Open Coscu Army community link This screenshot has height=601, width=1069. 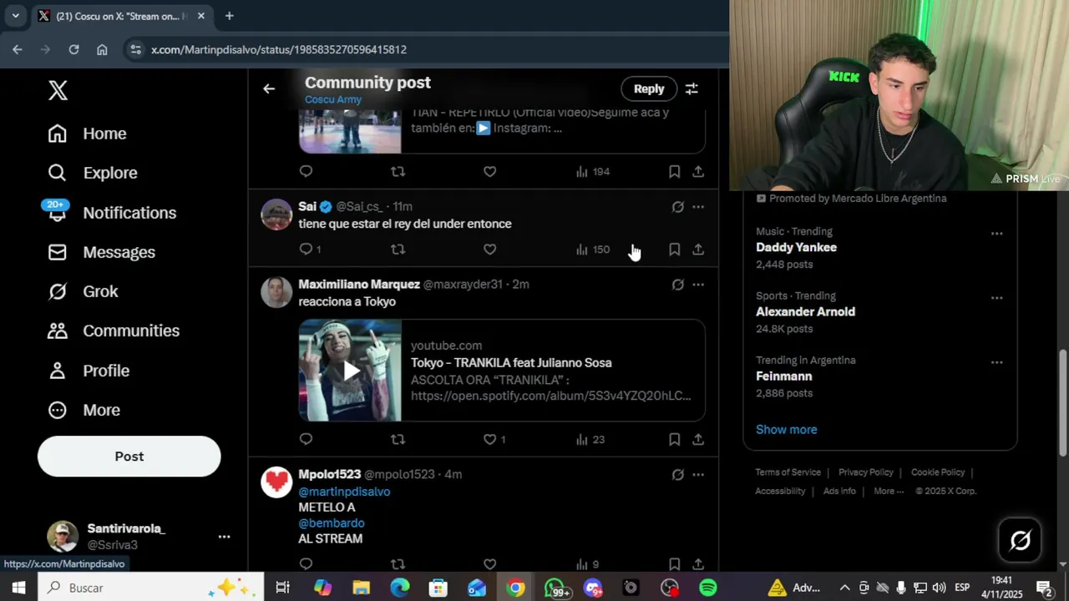click(x=333, y=99)
